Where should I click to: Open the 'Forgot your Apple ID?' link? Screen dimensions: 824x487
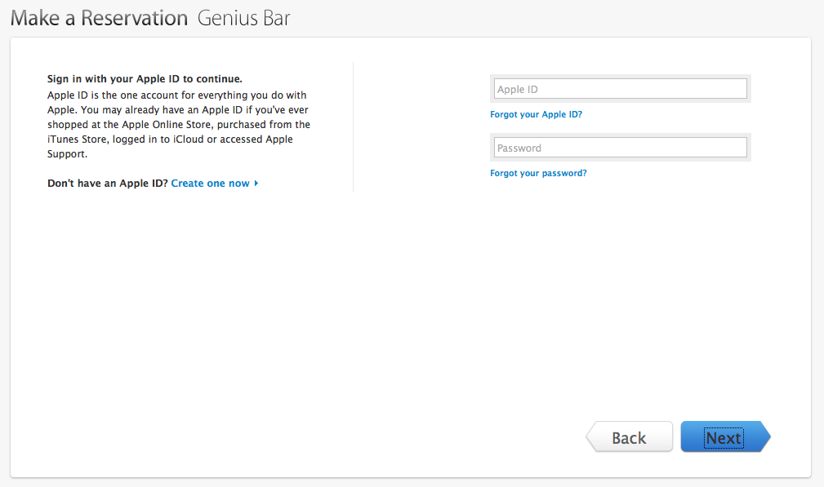[x=536, y=114]
